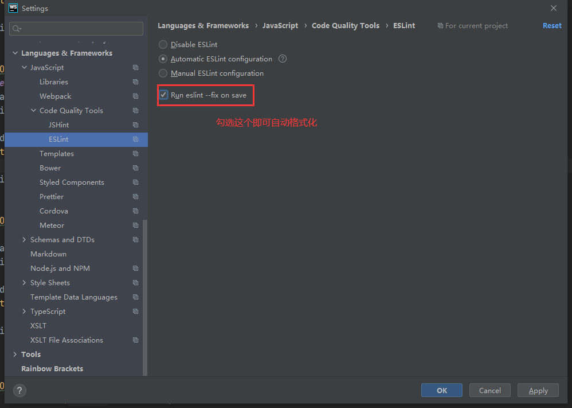Screen dimensions: 572x408
Task: Open the Cordova settings page
Action: pyautogui.click(x=54, y=211)
